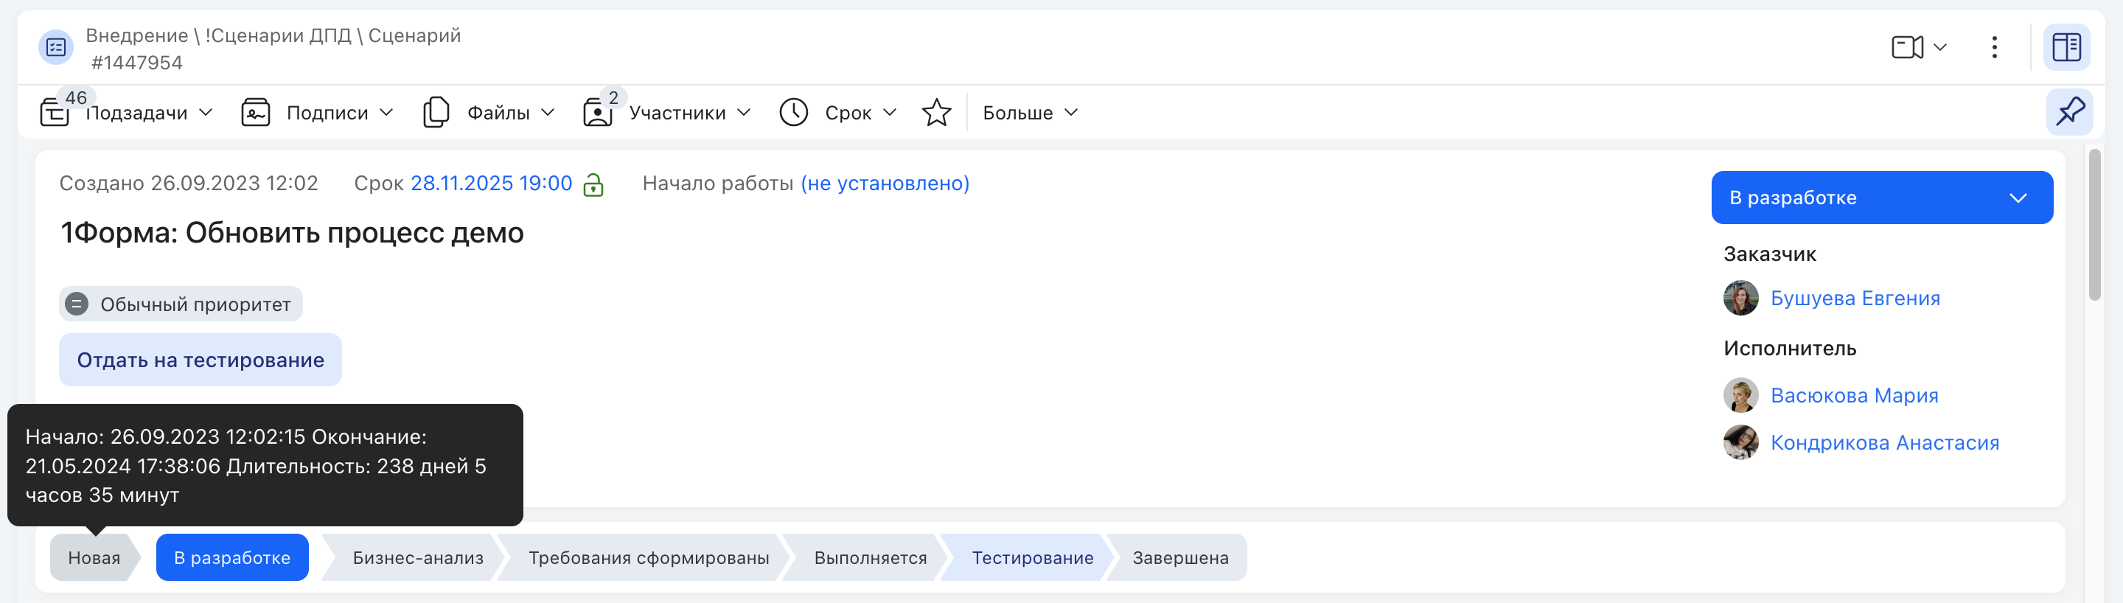Click Кондрикова Анастасия avatar

[1740, 442]
